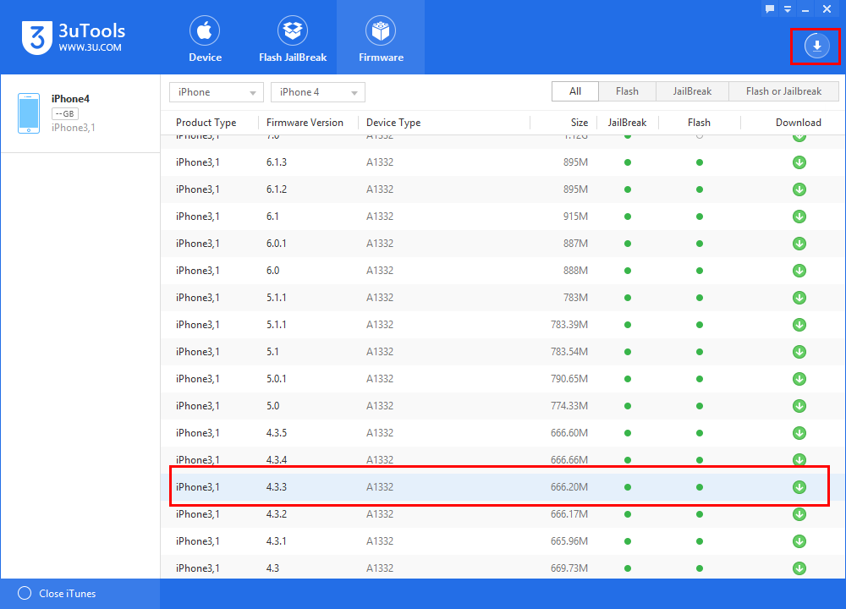Click the Download column header
The height and width of the screenshot is (609, 846).
799,123
